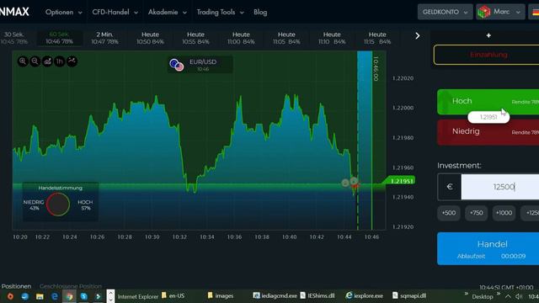Expand the Akademie menu
Viewport: 539px width, 303px height.
(168, 12)
